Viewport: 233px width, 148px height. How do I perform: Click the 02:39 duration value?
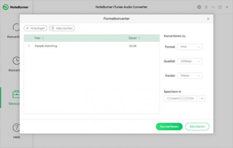pos(133,46)
